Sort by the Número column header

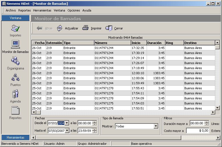(x=113, y=43)
